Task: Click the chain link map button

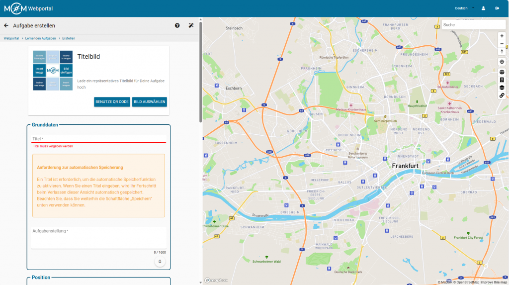Action: [x=502, y=95]
